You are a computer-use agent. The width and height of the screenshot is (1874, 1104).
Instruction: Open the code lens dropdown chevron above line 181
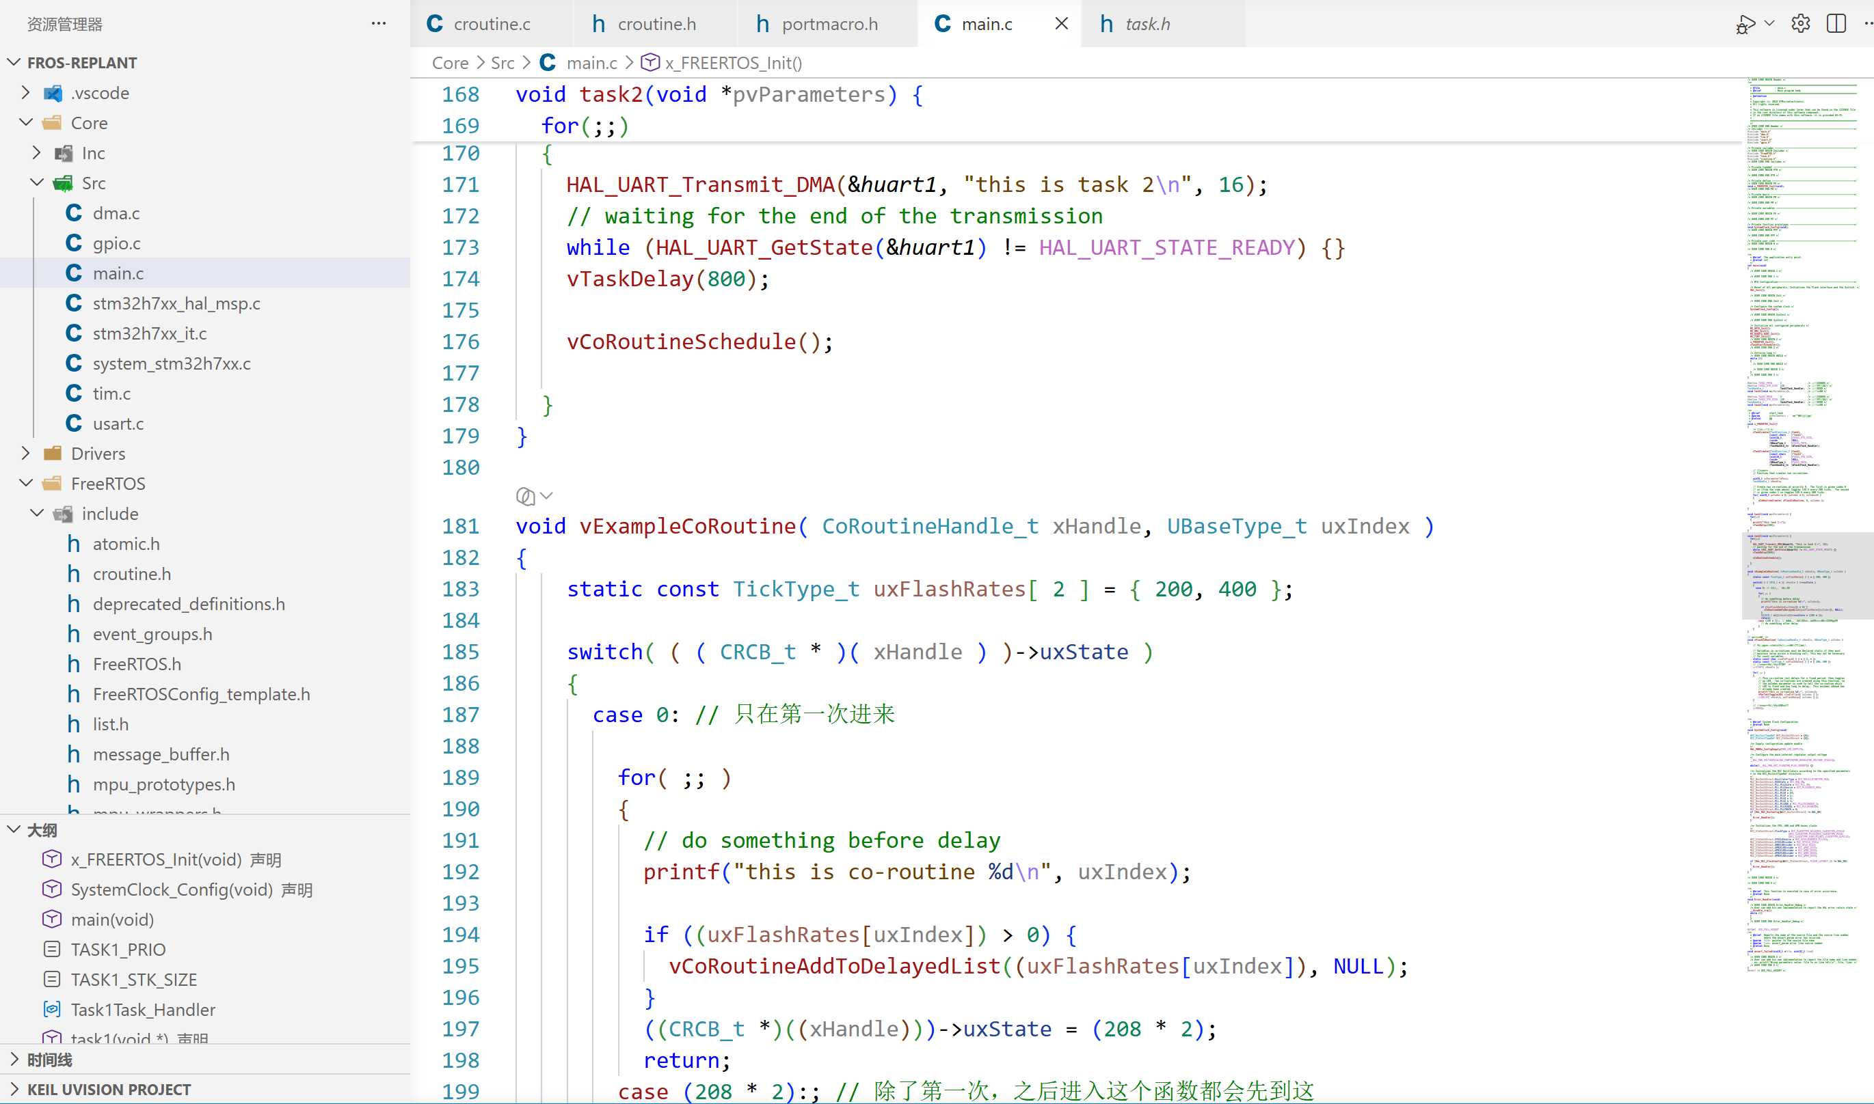pos(546,496)
